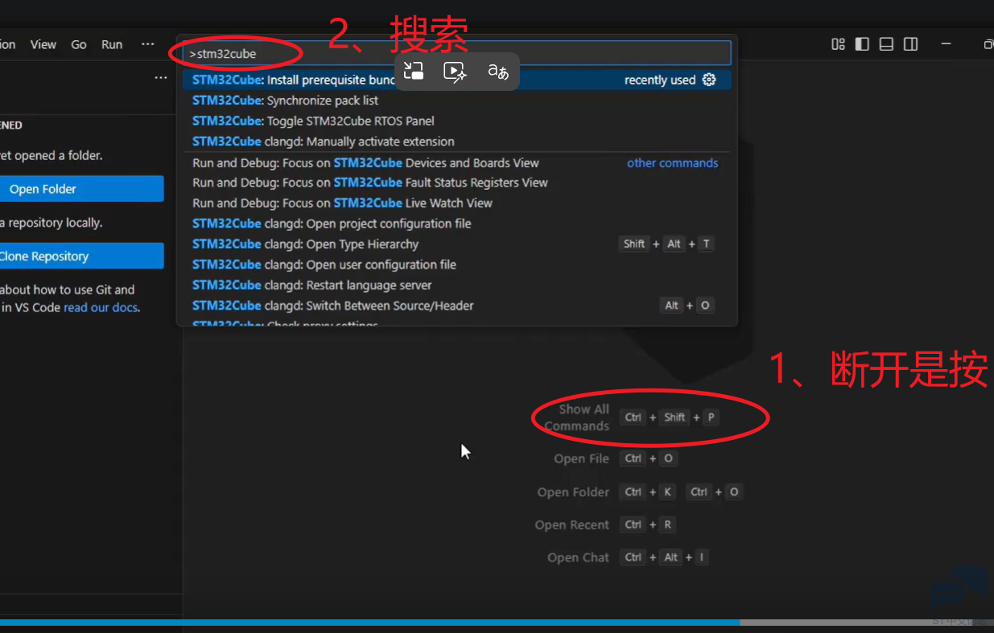Toggle the bottom Panel layout icon
This screenshot has height=633, width=994.
(x=886, y=44)
